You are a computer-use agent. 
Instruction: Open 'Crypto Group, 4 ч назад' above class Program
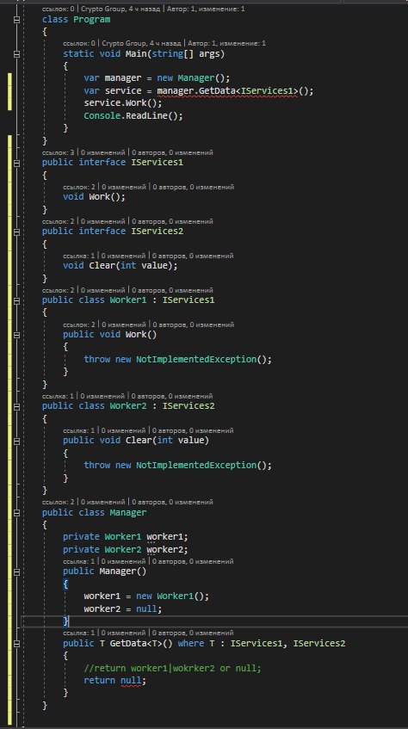[121, 9]
